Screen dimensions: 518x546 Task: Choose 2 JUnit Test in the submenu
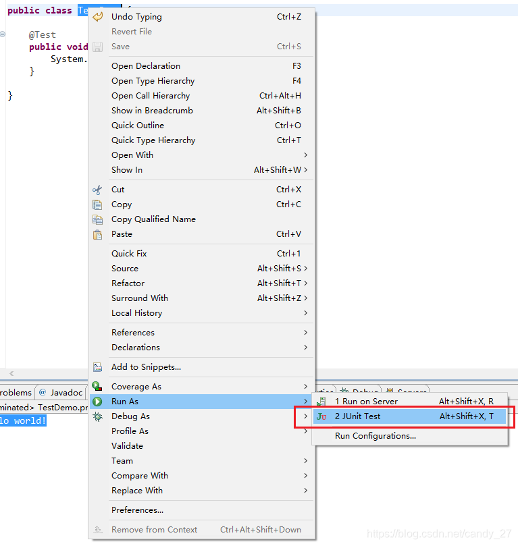[410, 416]
